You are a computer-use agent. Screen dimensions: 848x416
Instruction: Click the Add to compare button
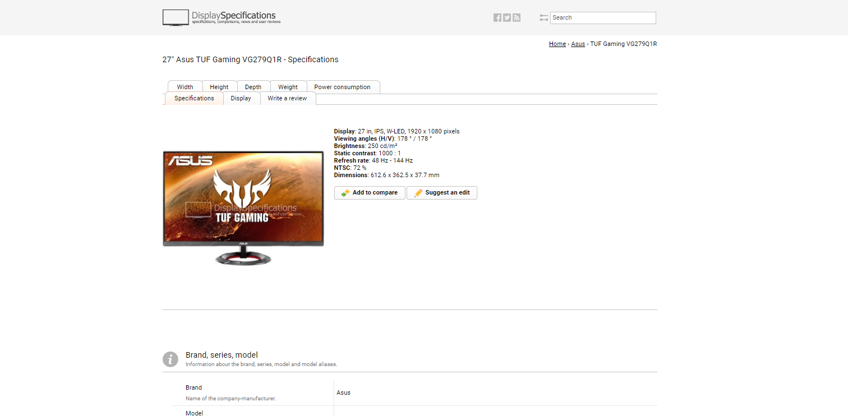(370, 193)
